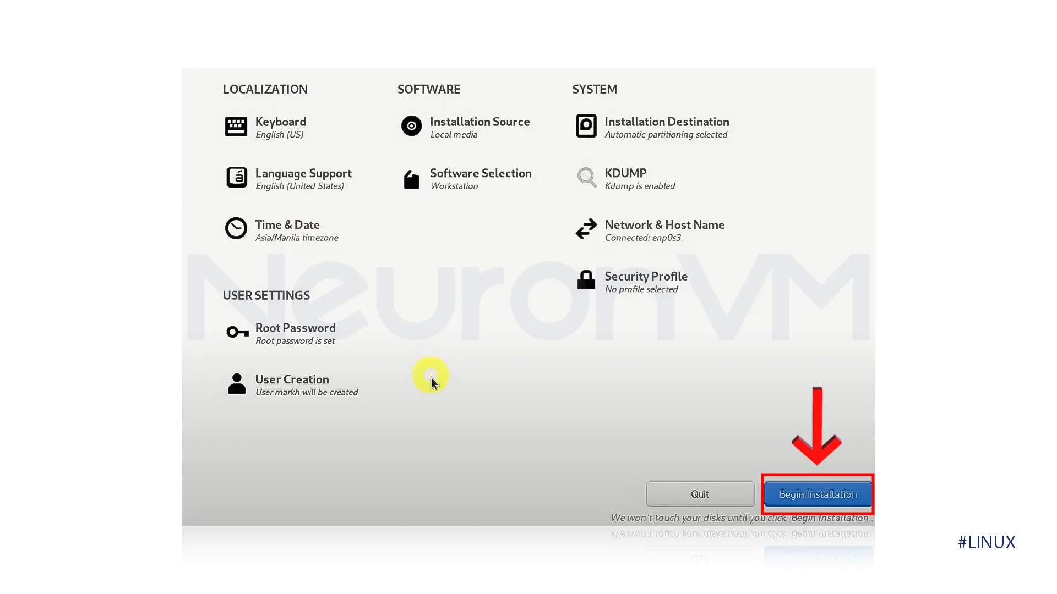Click the KDUMP settings icon
Viewport: 1057px width, 594px height.
[586, 178]
